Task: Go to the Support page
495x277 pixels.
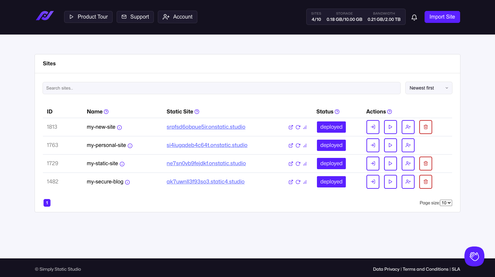Action: point(135,17)
